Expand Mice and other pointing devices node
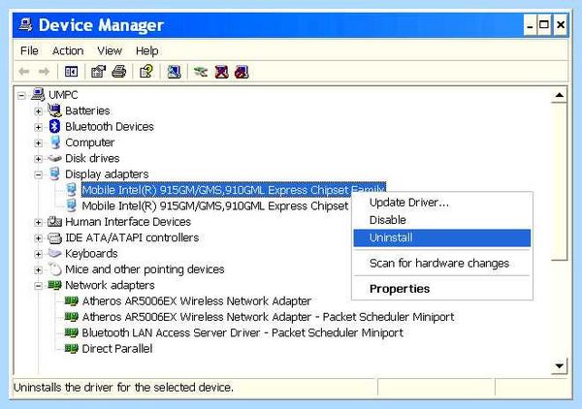 coord(38,270)
